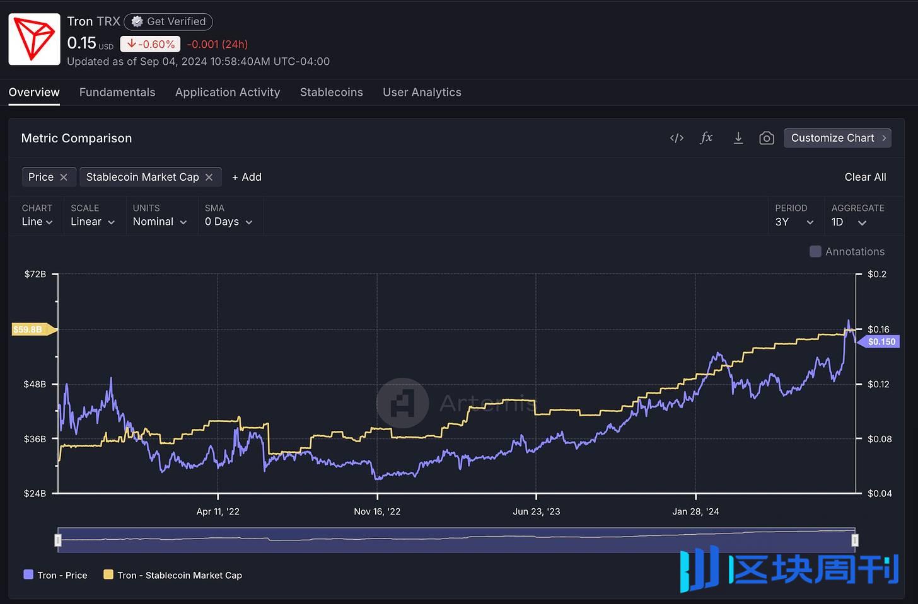Viewport: 918px width, 604px height.
Task: Click the updated timestamp text
Action: (x=198, y=61)
